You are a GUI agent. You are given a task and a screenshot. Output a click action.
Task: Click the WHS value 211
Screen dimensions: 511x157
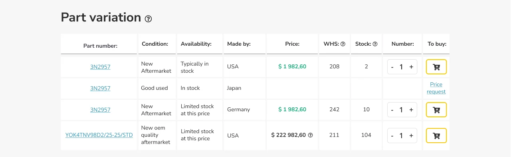(x=334, y=135)
